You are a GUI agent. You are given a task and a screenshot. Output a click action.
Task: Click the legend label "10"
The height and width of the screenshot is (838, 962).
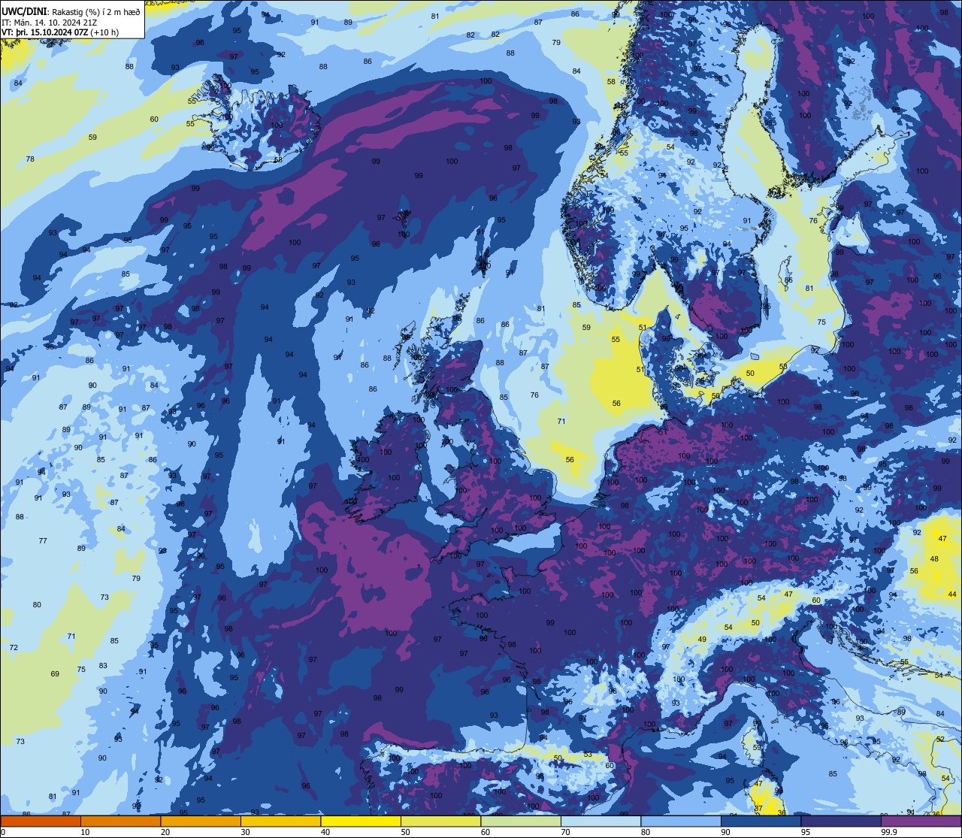(85, 832)
